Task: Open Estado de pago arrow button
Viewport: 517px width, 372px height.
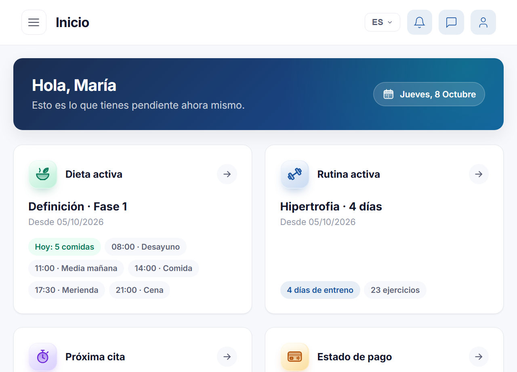Action: tap(479, 357)
